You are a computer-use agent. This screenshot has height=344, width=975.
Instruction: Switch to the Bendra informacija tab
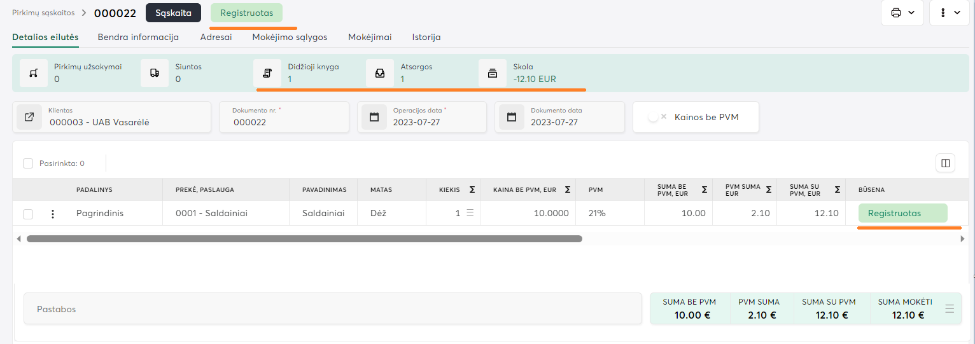[x=138, y=37]
